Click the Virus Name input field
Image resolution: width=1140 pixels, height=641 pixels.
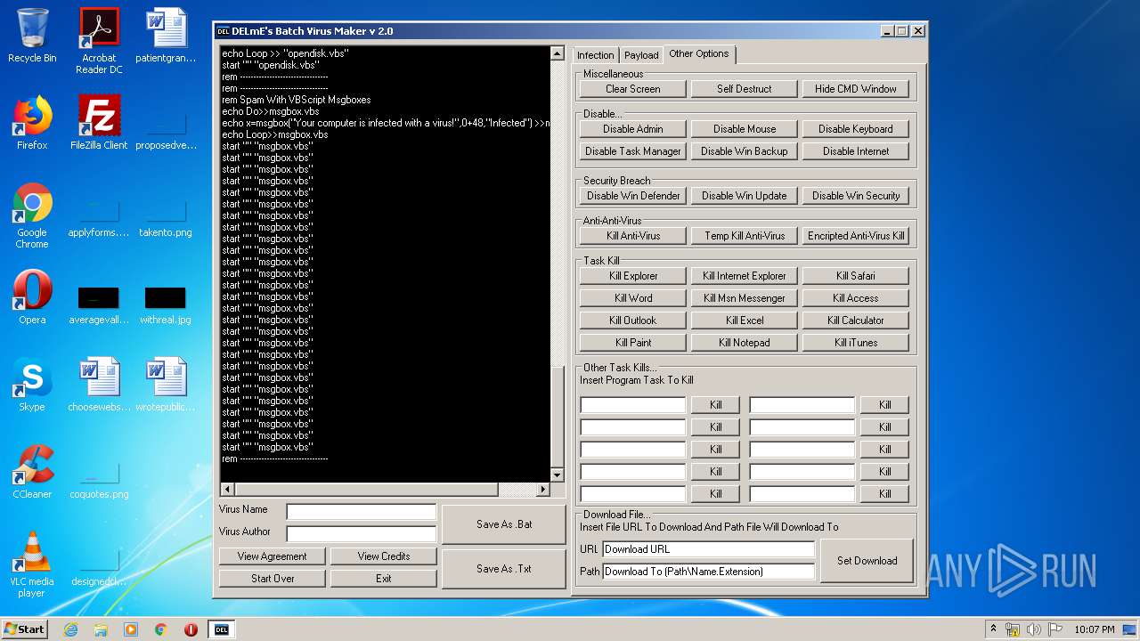coord(362,512)
